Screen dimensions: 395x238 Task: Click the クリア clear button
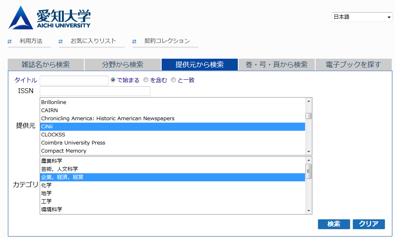(369, 224)
